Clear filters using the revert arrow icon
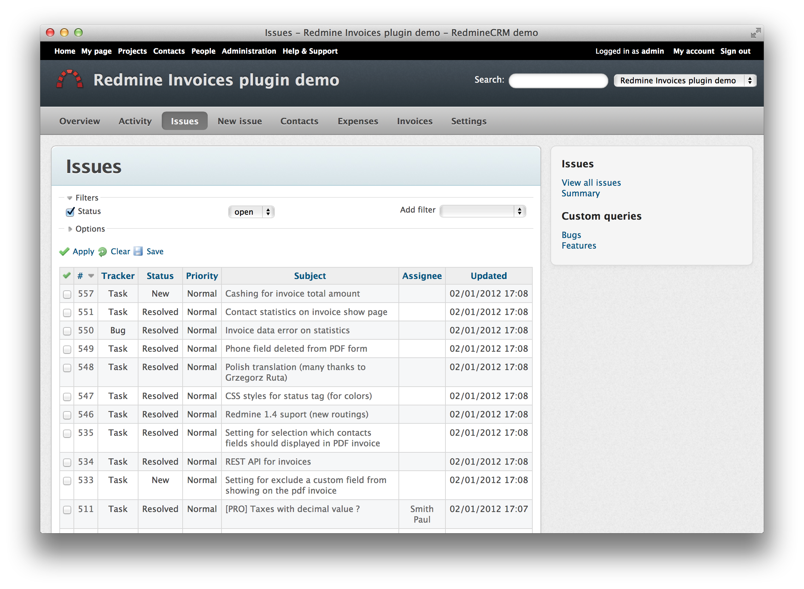804x589 pixels. click(102, 251)
